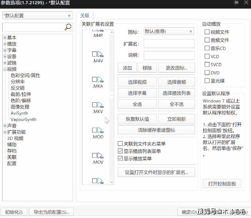This screenshot has height=218, width=251.
Task: Select 色彩空间/属性 in the tree
Action: (25, 75)
